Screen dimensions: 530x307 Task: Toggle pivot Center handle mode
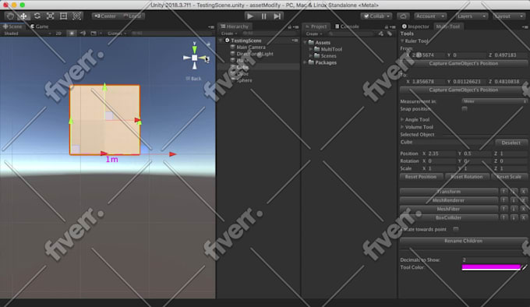105,16
